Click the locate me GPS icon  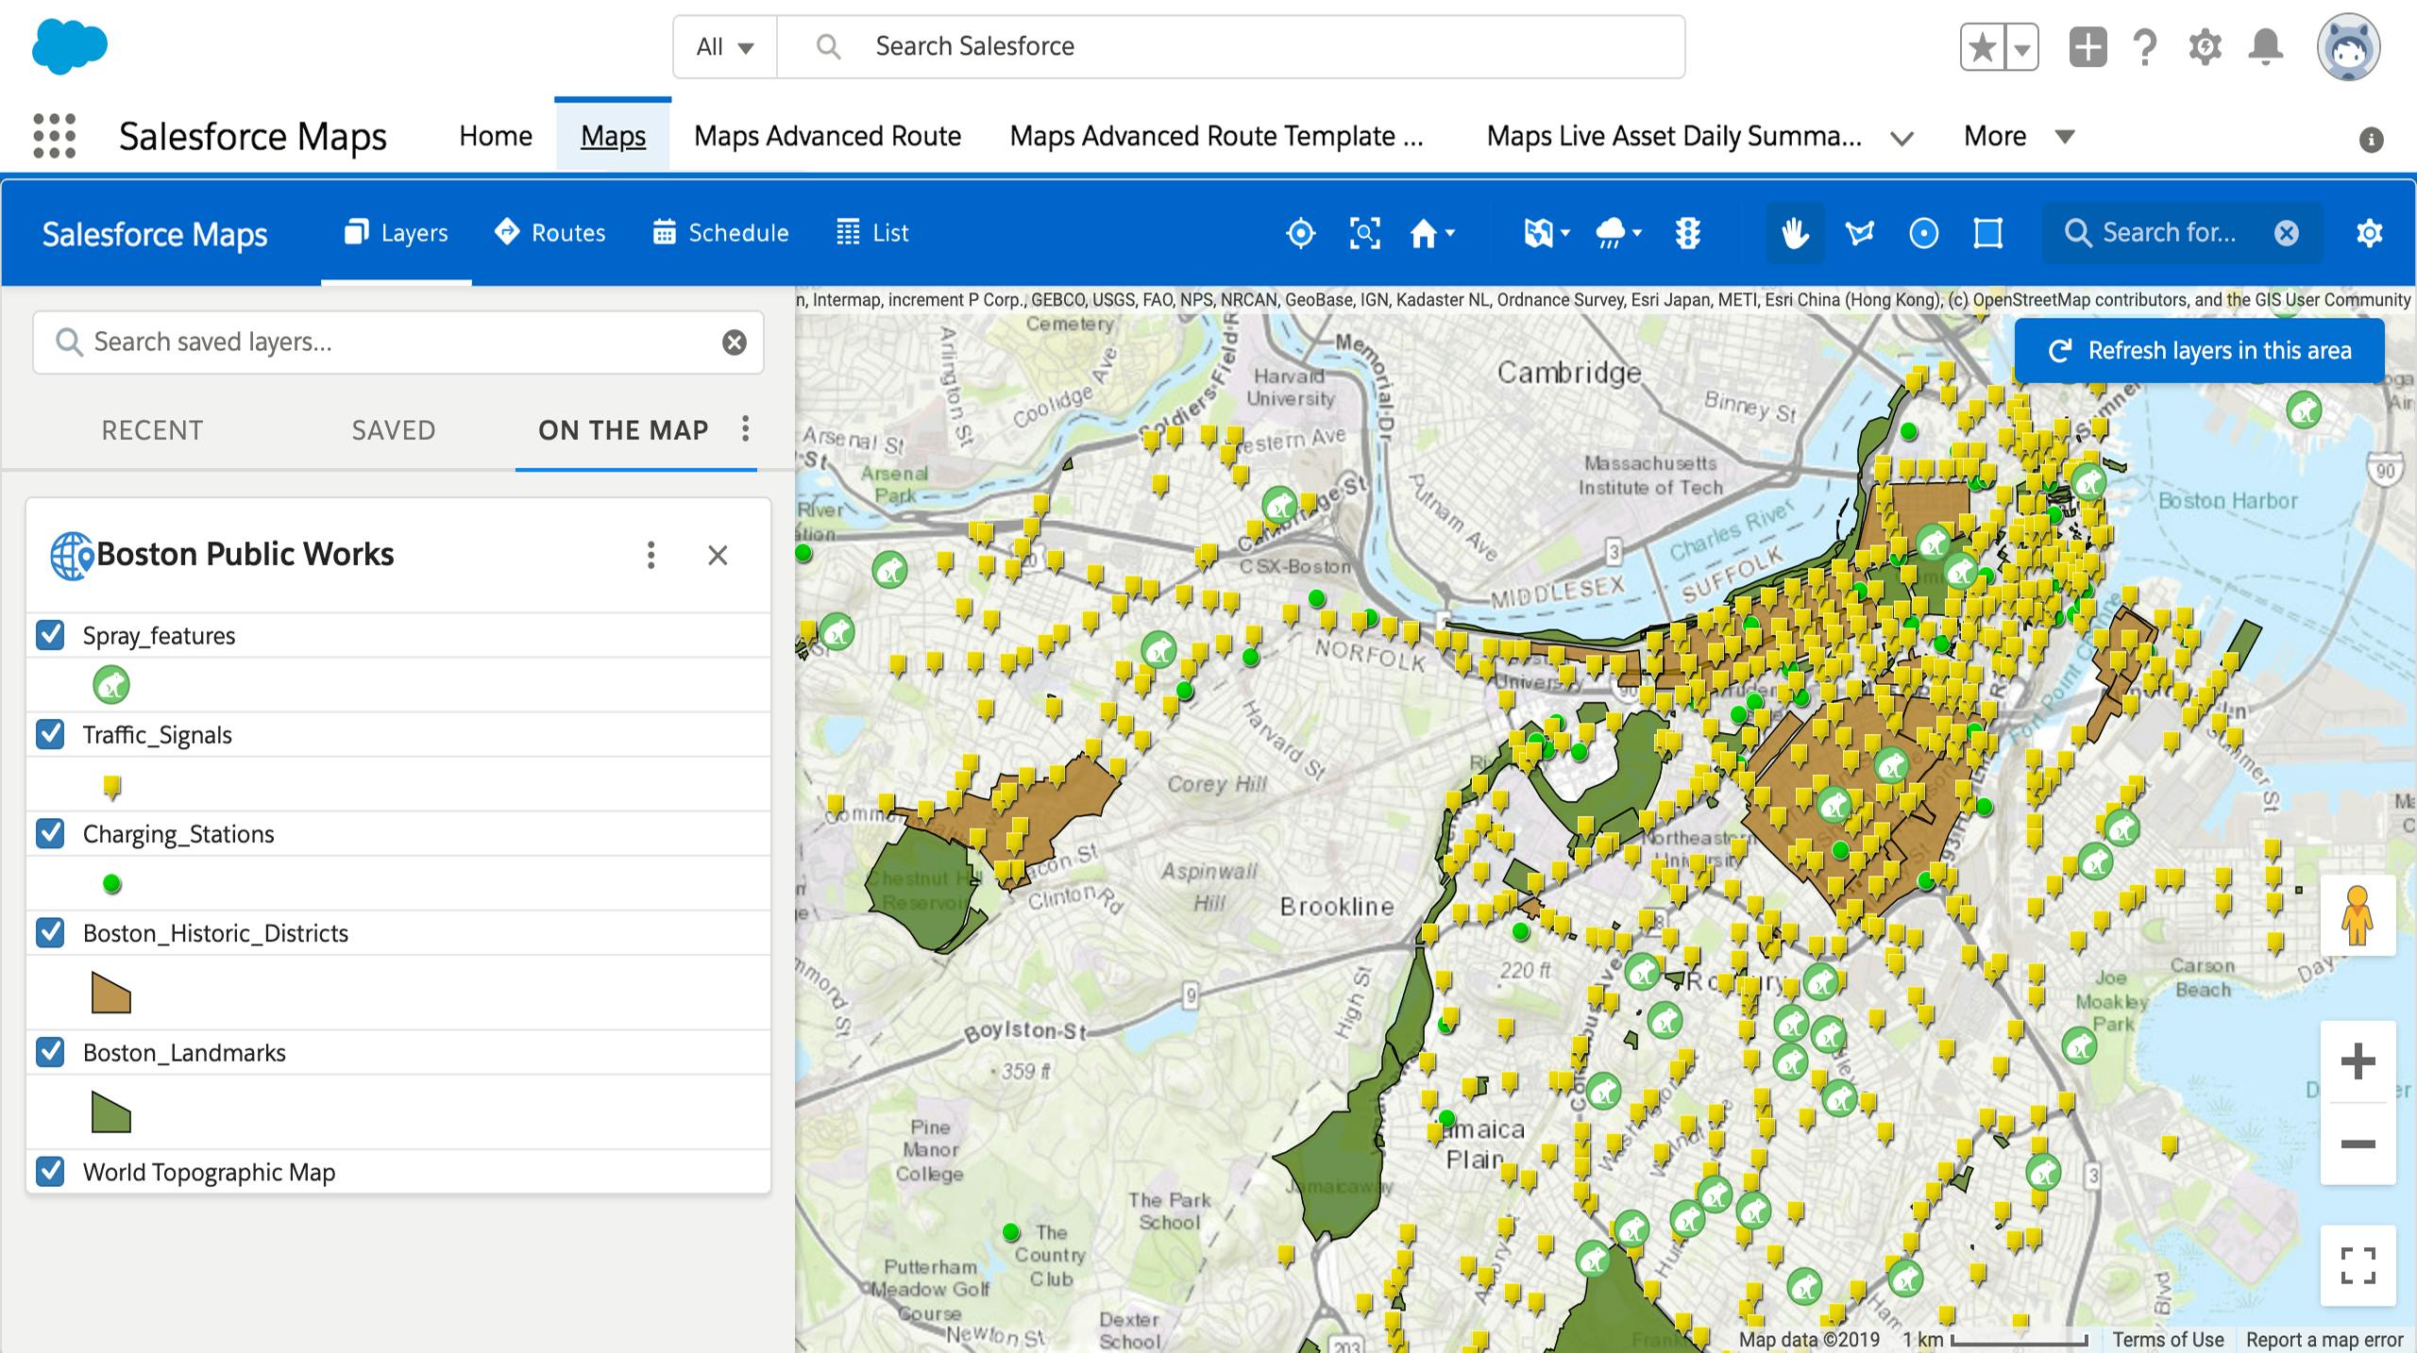[x=1300, y=232]
